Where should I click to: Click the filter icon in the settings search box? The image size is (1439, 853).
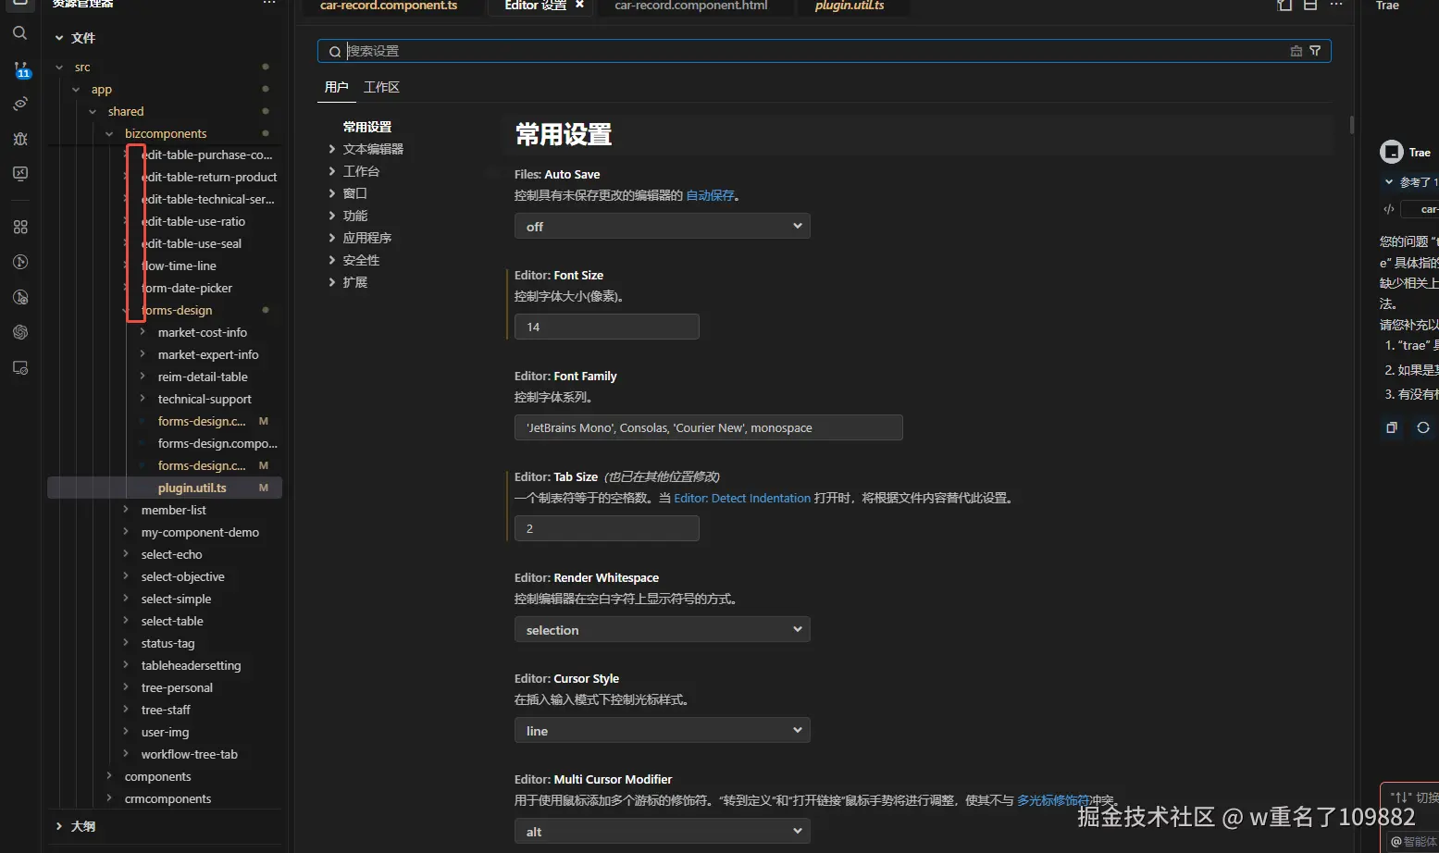[1315, 51]
